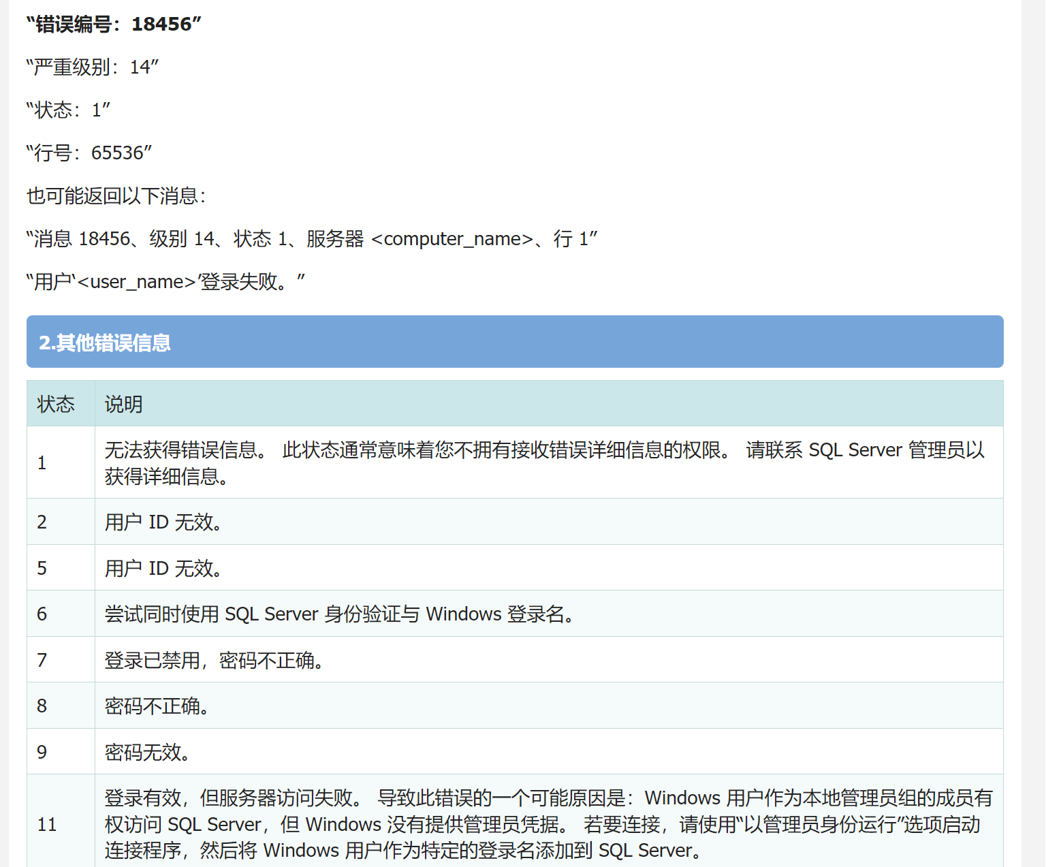1061x867 pixels.
Task: Click the '说明' table column header
Action: (549, 404)
